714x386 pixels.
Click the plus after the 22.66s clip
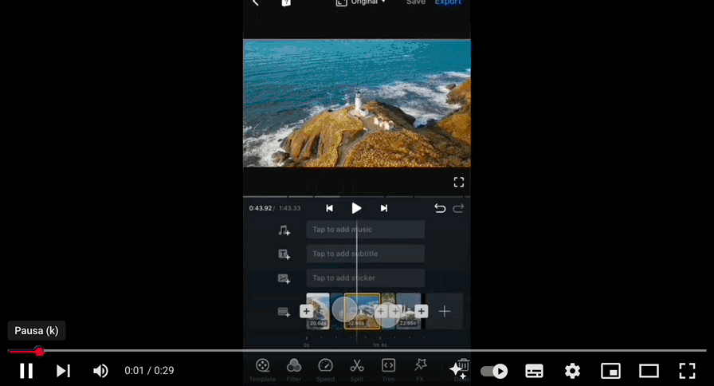click(422, 311)
